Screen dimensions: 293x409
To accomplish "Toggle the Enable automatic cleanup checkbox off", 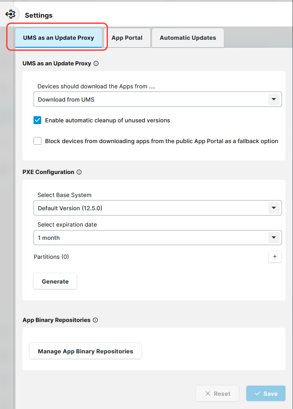I will (37, 120).
